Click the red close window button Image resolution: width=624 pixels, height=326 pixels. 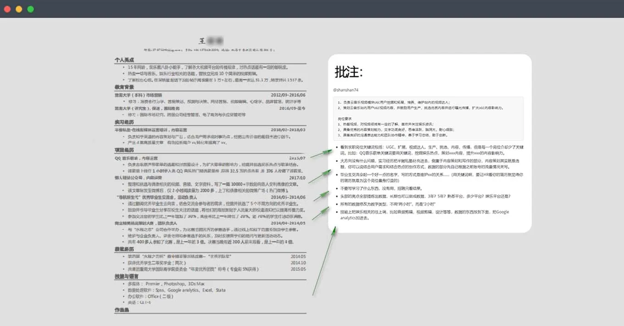7,9
